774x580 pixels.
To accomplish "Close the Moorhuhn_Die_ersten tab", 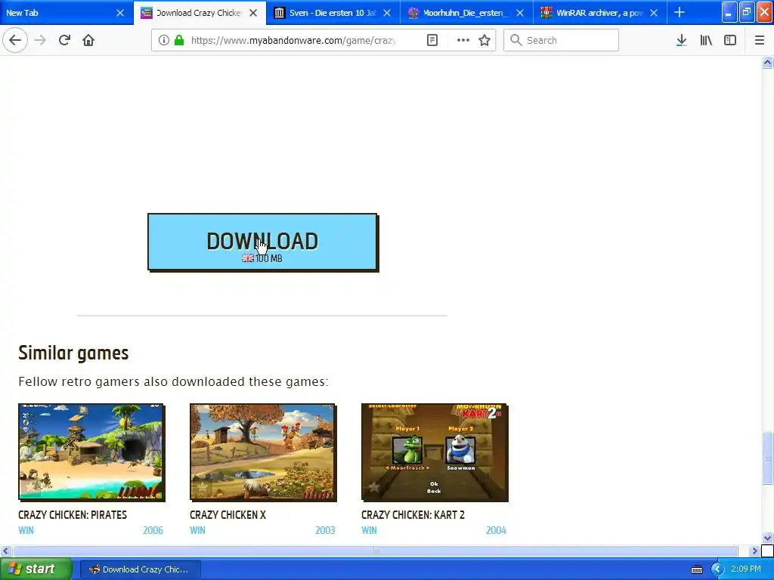I will tap(520, 13).
